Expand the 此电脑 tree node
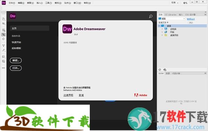 coord(162,29)
